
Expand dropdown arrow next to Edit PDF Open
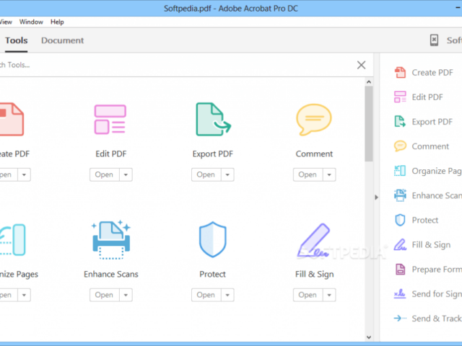(126, 174)
